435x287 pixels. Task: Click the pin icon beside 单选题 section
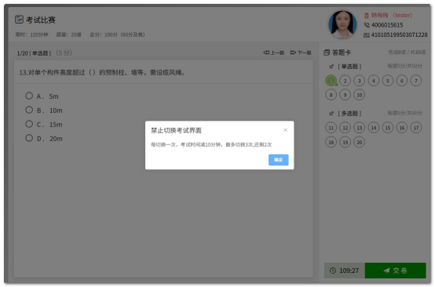pyautogui.click(x=331, y=67)
